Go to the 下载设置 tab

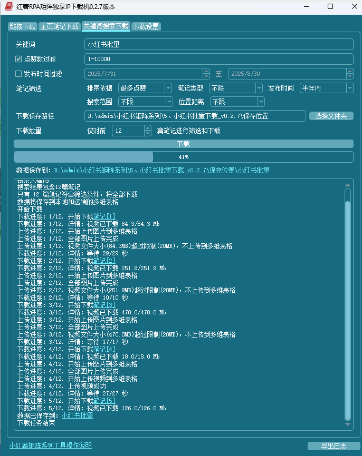[146, 26]
